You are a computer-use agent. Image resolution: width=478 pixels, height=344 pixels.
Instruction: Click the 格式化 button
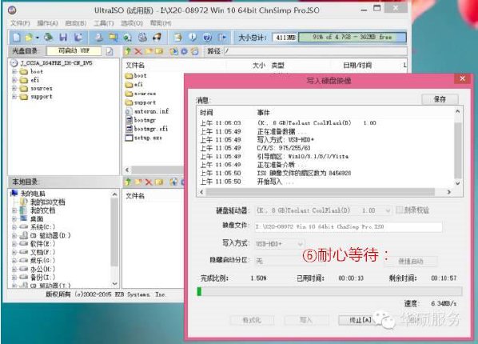[x=252, y=320]
